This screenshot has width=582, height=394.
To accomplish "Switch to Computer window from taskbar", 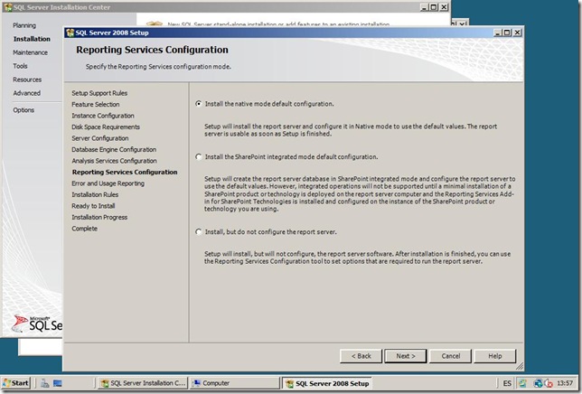I will pos(235,383).
